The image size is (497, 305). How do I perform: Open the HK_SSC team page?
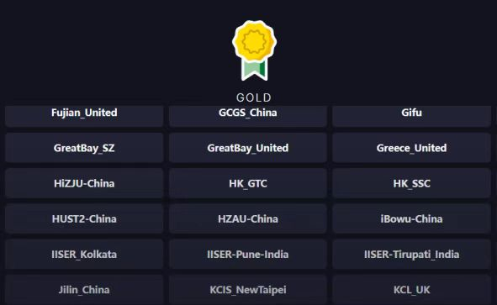[x=412, y=183]
